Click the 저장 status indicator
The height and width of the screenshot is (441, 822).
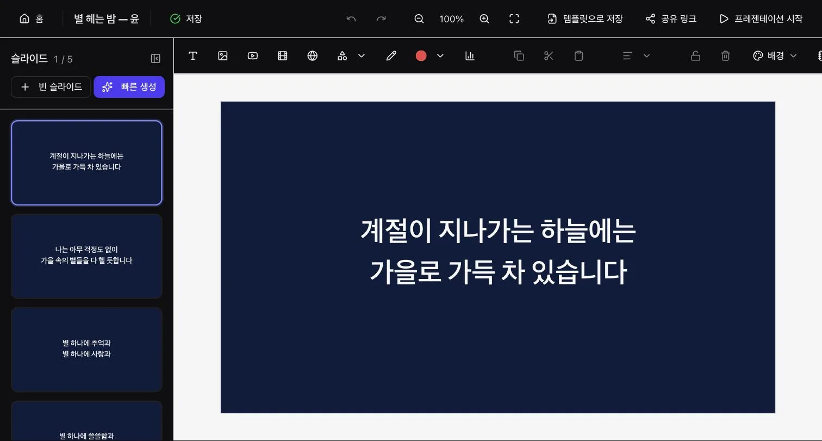[186, 19]
